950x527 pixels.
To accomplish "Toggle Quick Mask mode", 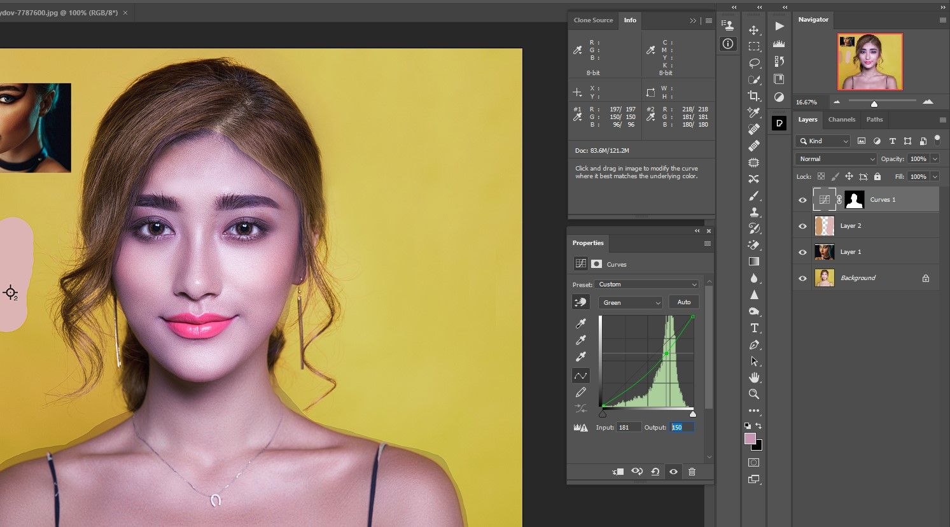I will (x=754, y=463).
